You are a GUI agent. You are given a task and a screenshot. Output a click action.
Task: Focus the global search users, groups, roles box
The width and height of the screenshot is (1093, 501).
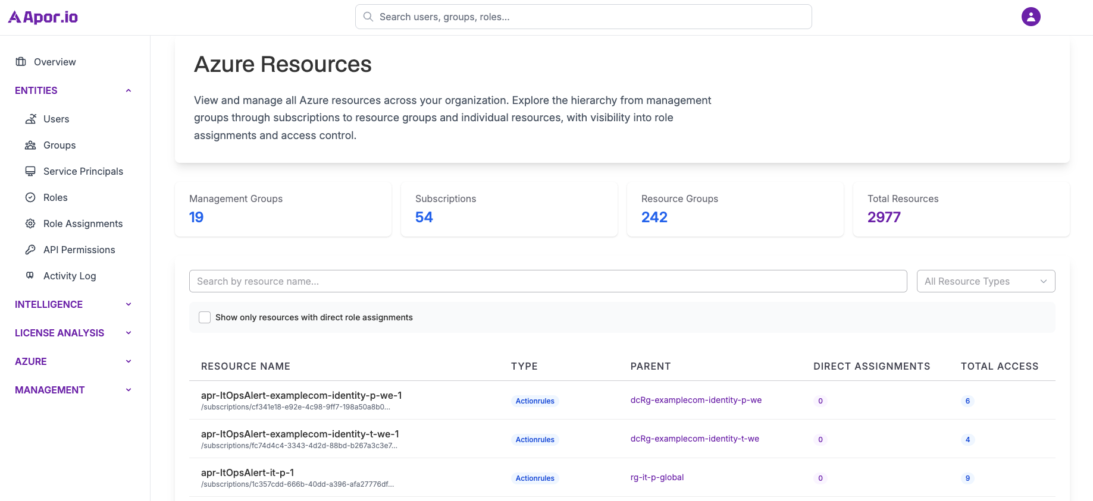tap(583, 17)
